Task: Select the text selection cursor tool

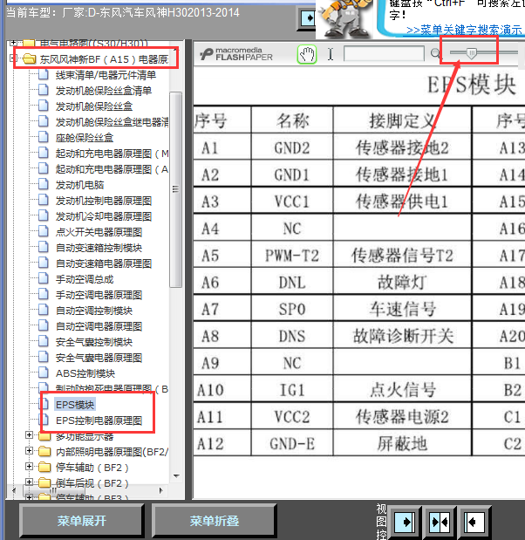Action: tap(331, 54)
